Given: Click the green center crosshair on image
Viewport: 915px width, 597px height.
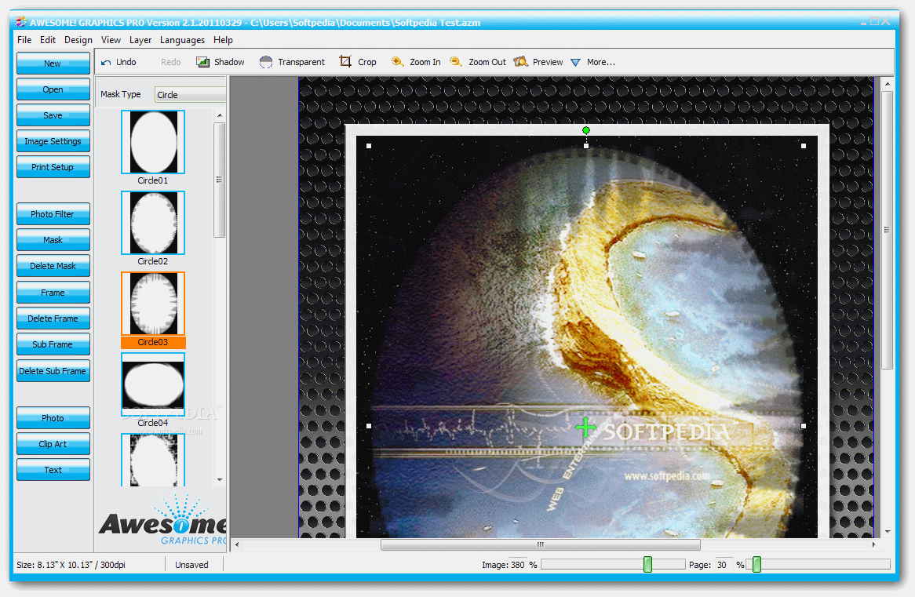Looking at the screenshot, I should 585,428.
